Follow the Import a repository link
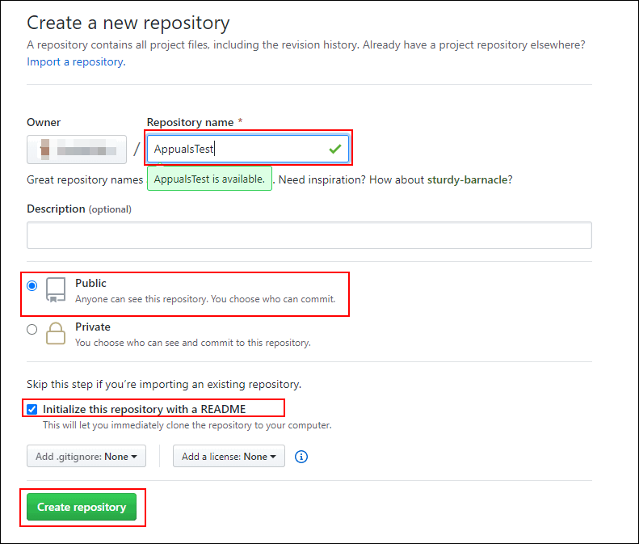This screenshot has height=544, width=639. point(75,61)
